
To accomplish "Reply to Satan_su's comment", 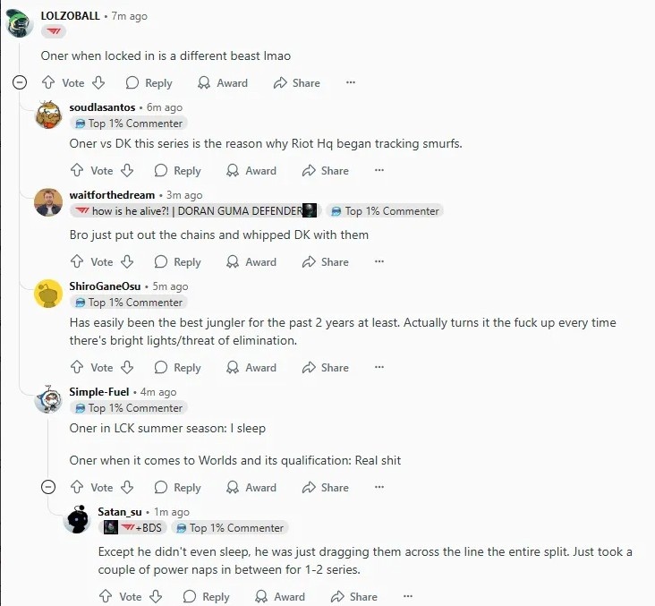I will (207, 596).
